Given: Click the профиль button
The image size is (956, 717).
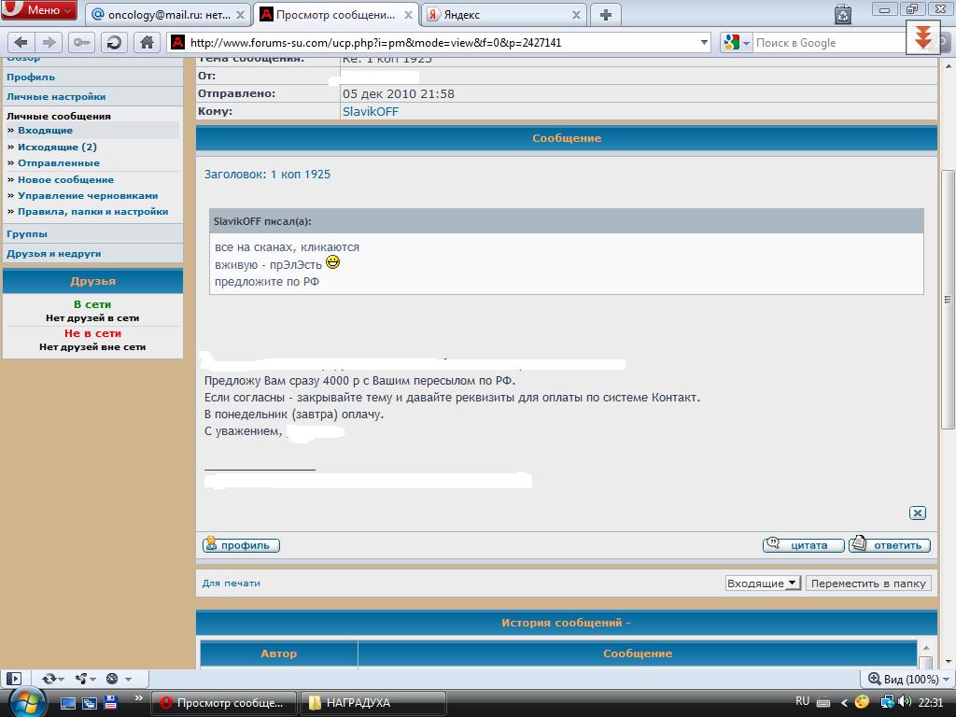Looking at the screenshot, I should 241,545.
